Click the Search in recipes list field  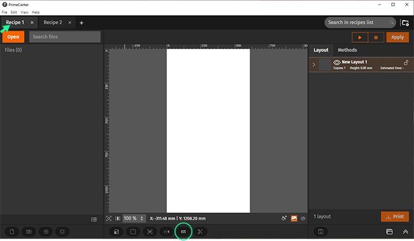(360, 22)
